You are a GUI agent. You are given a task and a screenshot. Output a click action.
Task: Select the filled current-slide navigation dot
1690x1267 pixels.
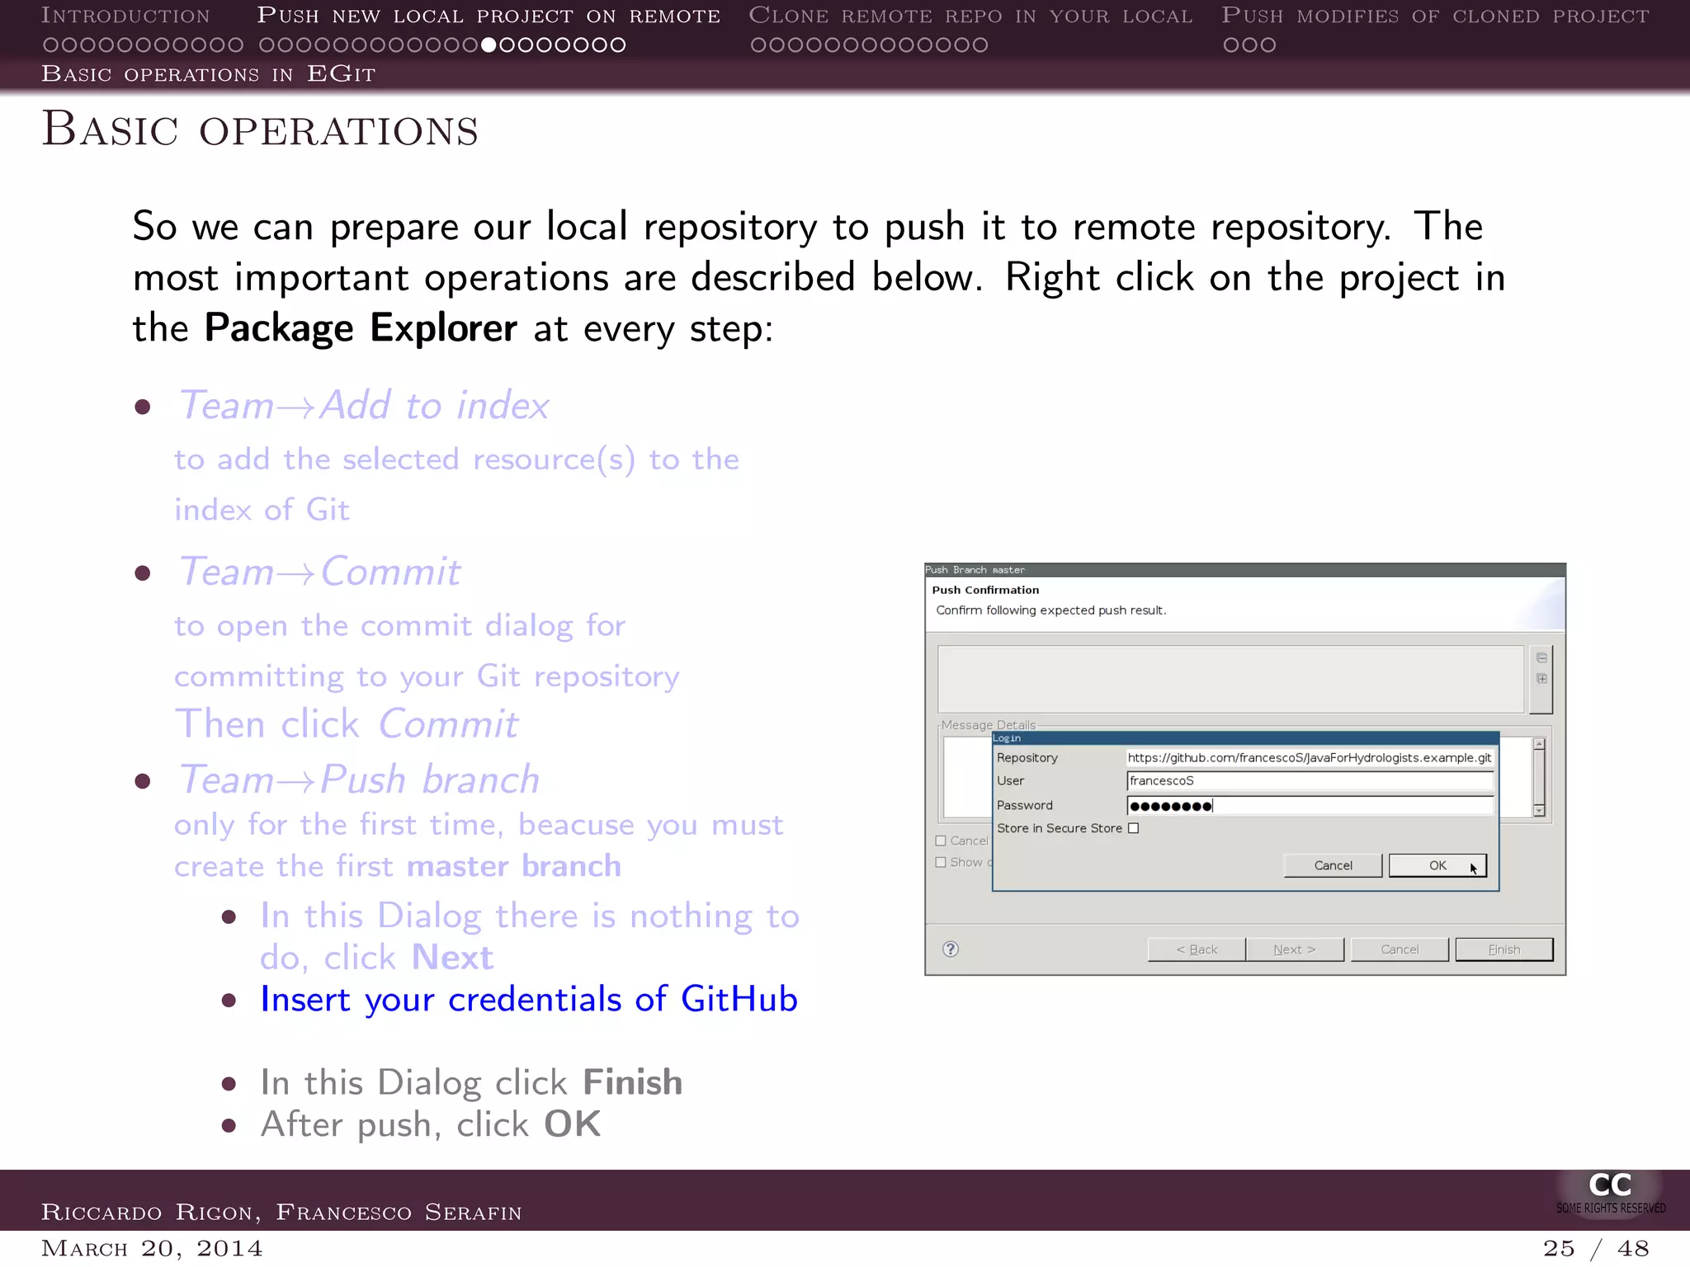[x=489, y=45]
